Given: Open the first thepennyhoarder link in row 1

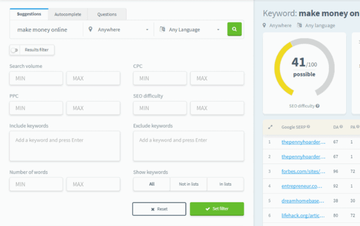Looking at the screenshot, I should (303, 142).
